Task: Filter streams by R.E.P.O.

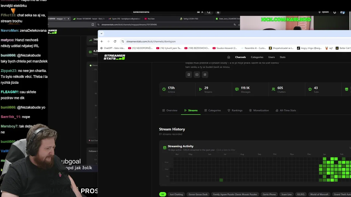Action: click(301, 194)
